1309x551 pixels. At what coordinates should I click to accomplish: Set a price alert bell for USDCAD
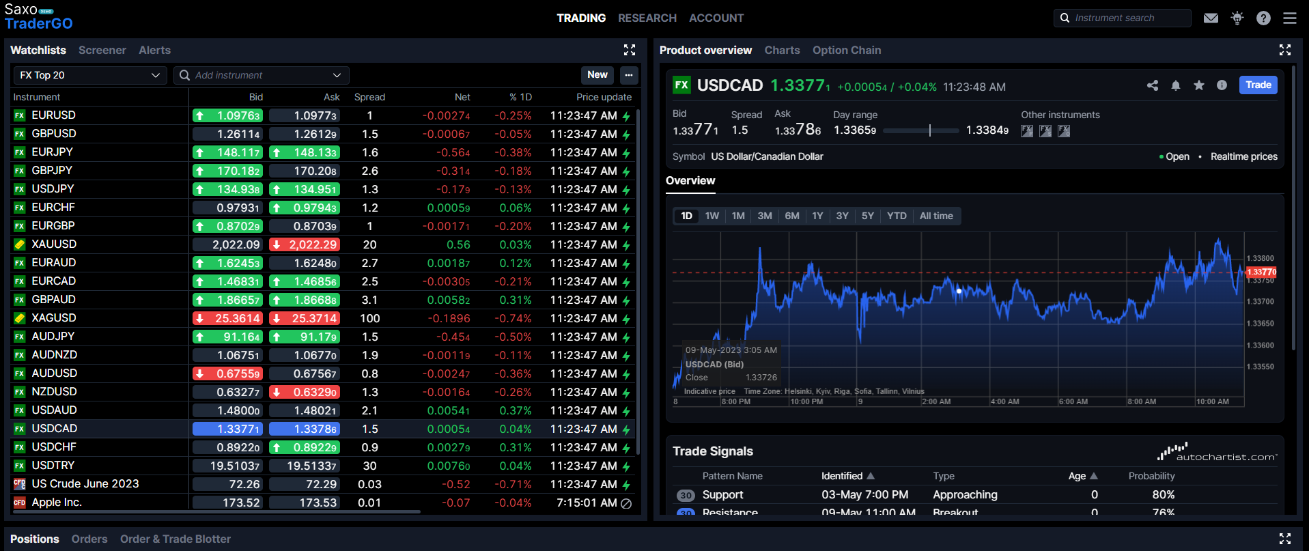(x=1176, y=85)
